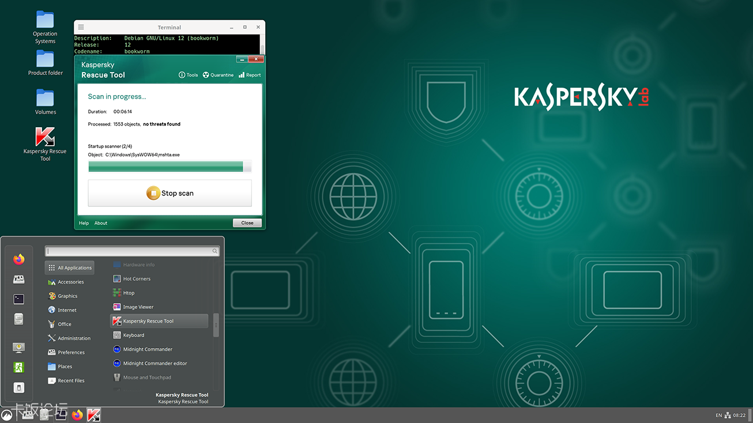Viewport: 753px width, 423px height.
Task: Click the network icon in system tray
Action: click(728, 416)
